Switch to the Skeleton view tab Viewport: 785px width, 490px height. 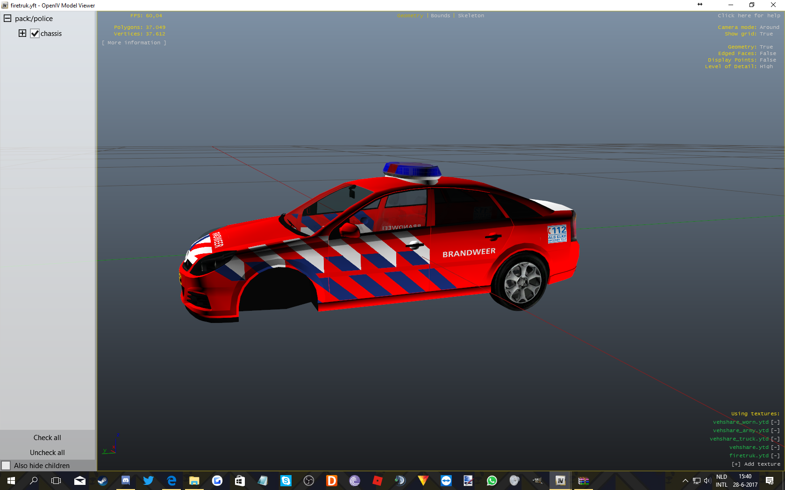pyautogui.click(x=471, y=15)
